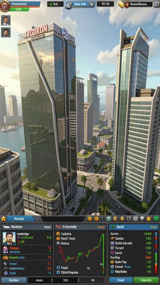
Task: Click the dark barrel icon in bottom toolbar
Action: click(x=102, y=219)
